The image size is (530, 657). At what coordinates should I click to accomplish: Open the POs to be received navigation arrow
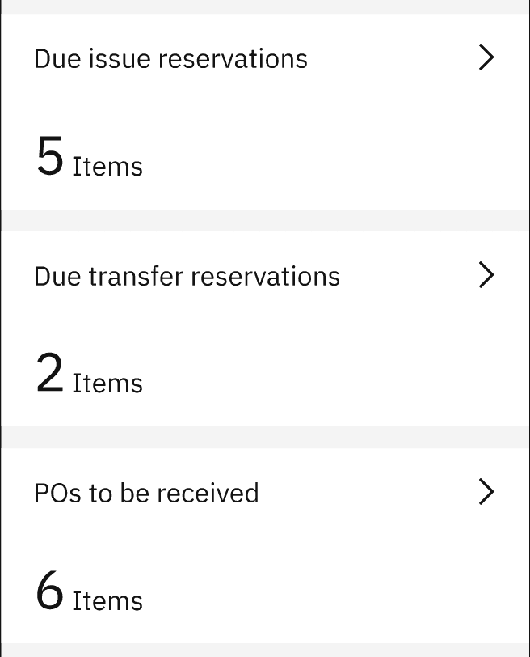click(x=486, y=492)
